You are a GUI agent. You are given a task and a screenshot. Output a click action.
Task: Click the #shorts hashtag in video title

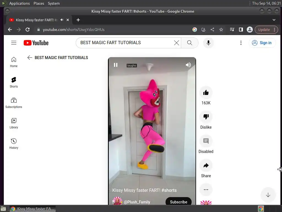[x=169, y=190]
